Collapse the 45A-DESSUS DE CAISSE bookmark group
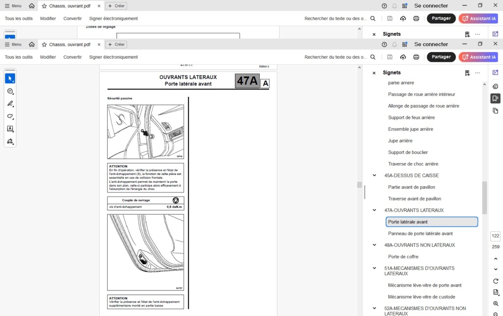 tap(374, 175)
